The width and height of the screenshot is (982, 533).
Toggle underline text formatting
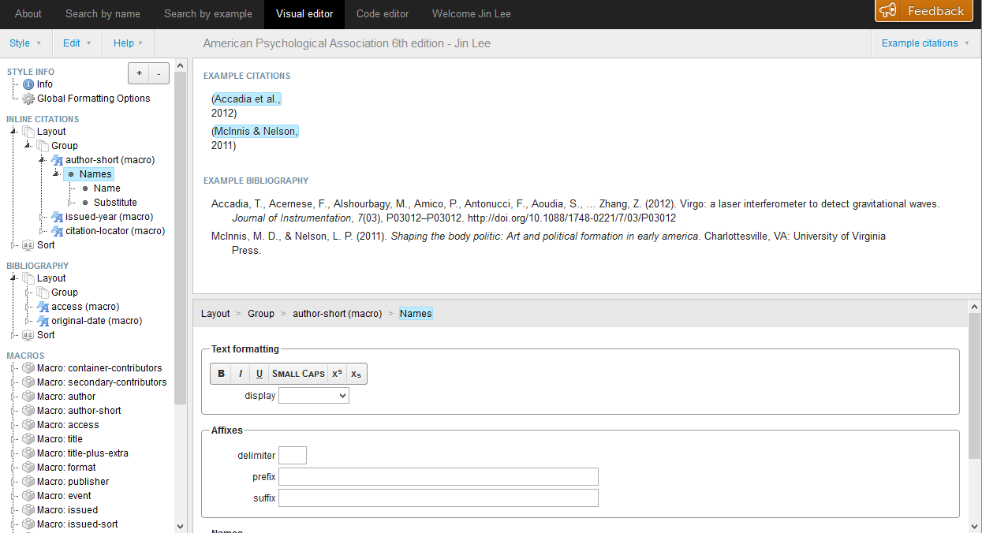[x=260, y=374]
